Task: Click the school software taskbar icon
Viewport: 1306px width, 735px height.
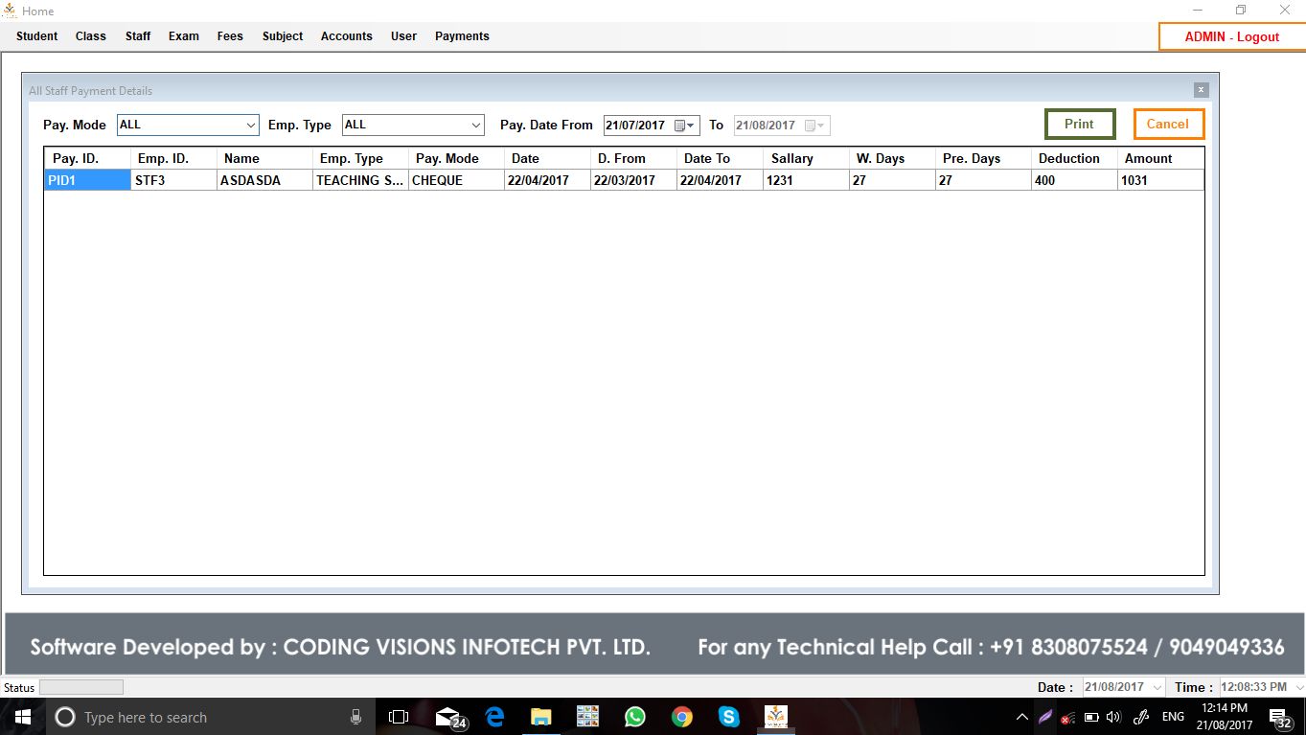Action: coord(775,717)
